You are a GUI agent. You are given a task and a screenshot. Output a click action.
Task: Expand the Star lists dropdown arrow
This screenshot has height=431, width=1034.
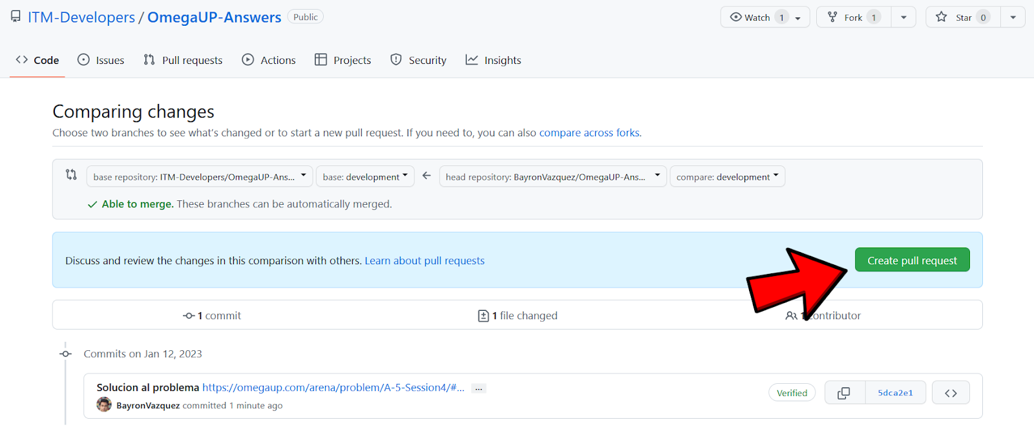click(x=1013, y=17)
